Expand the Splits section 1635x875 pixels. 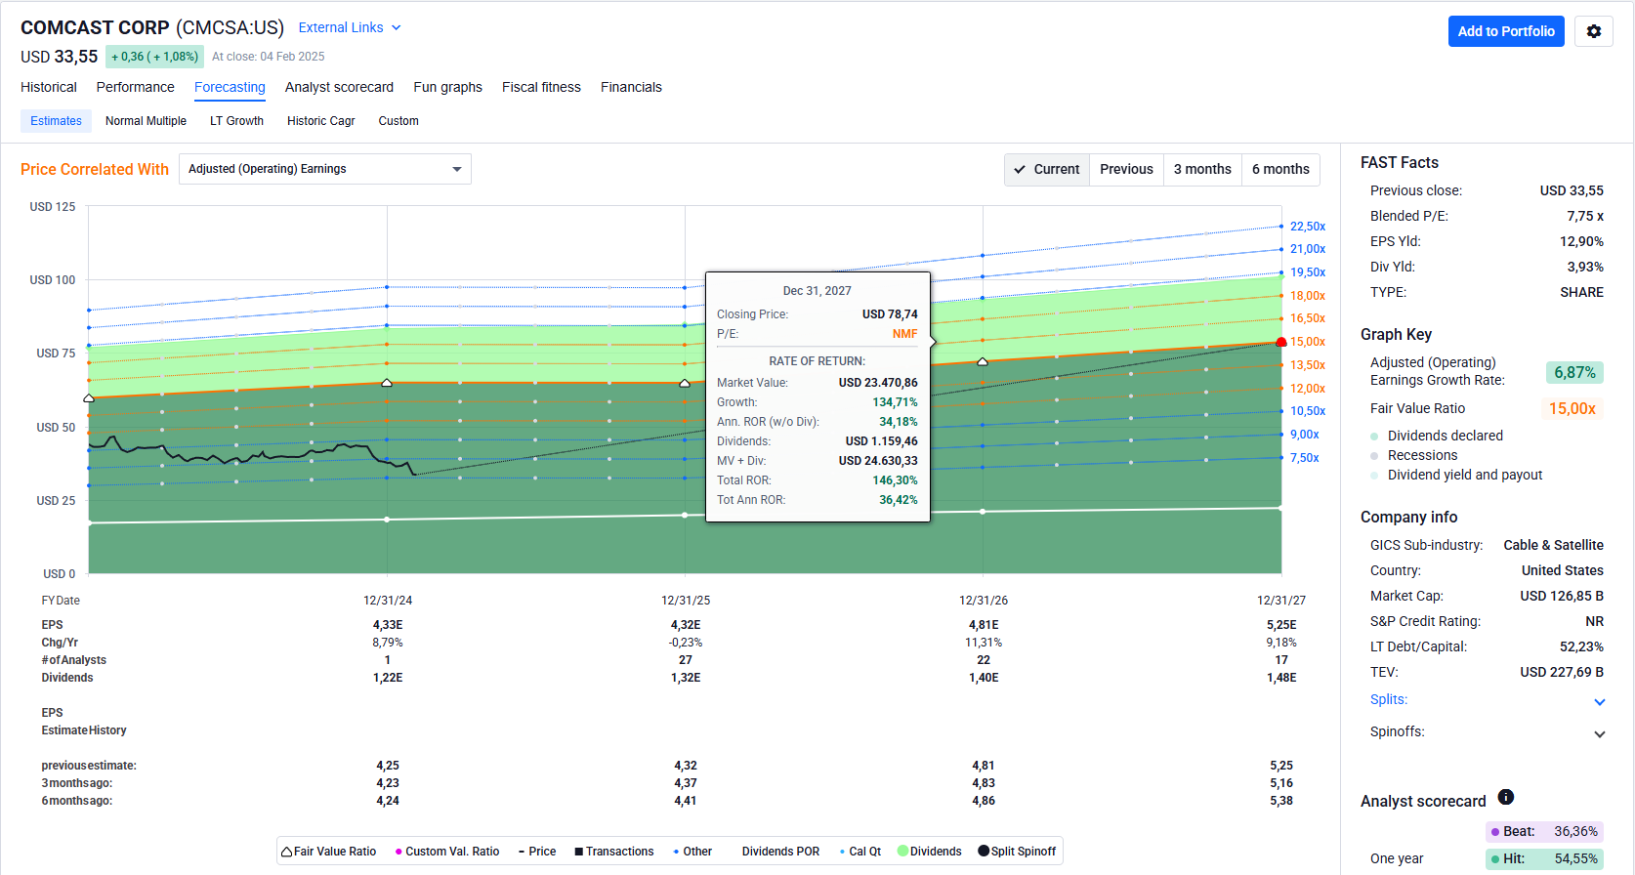coord(1599,701)
